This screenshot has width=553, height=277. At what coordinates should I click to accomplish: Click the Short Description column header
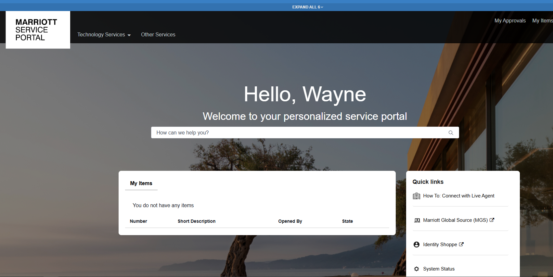197,221
